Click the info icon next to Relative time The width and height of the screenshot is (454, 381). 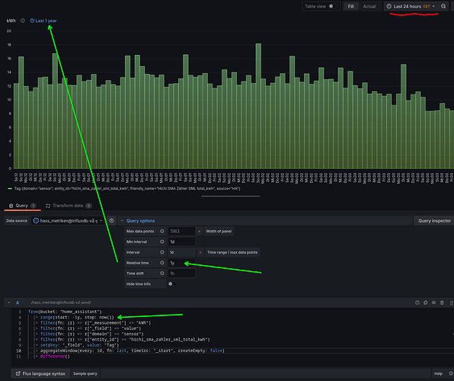click(x=162, y=263)
